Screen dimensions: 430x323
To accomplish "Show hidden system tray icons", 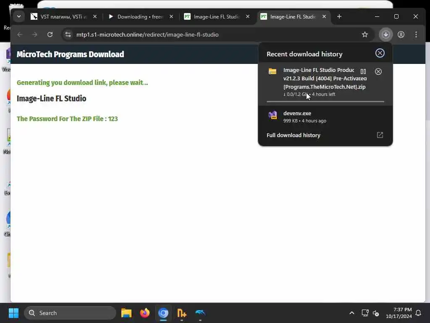I will point(352,313).
